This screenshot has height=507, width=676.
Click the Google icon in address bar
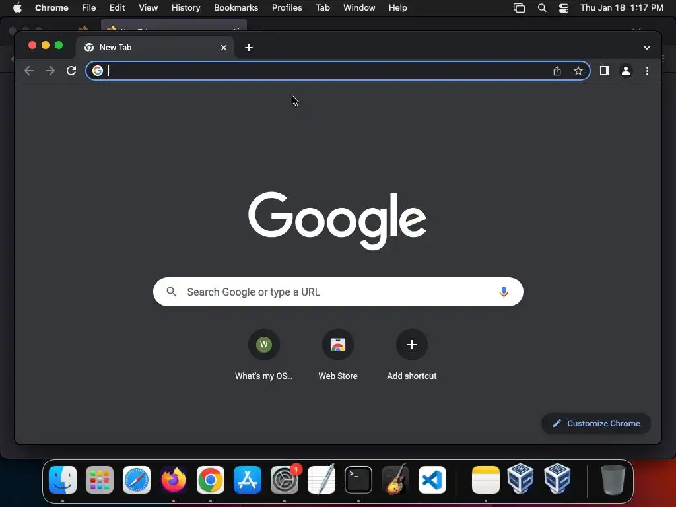[98, 71]
